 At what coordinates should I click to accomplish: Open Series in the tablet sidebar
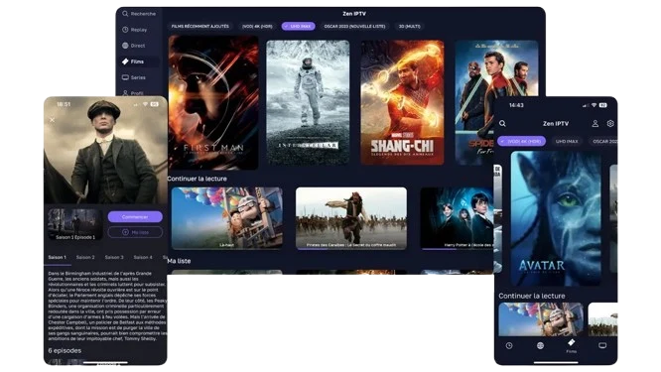tap(134, 77)
